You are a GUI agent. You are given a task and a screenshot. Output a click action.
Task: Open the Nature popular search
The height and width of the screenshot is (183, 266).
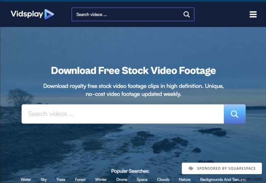click(x=185, y=180)
